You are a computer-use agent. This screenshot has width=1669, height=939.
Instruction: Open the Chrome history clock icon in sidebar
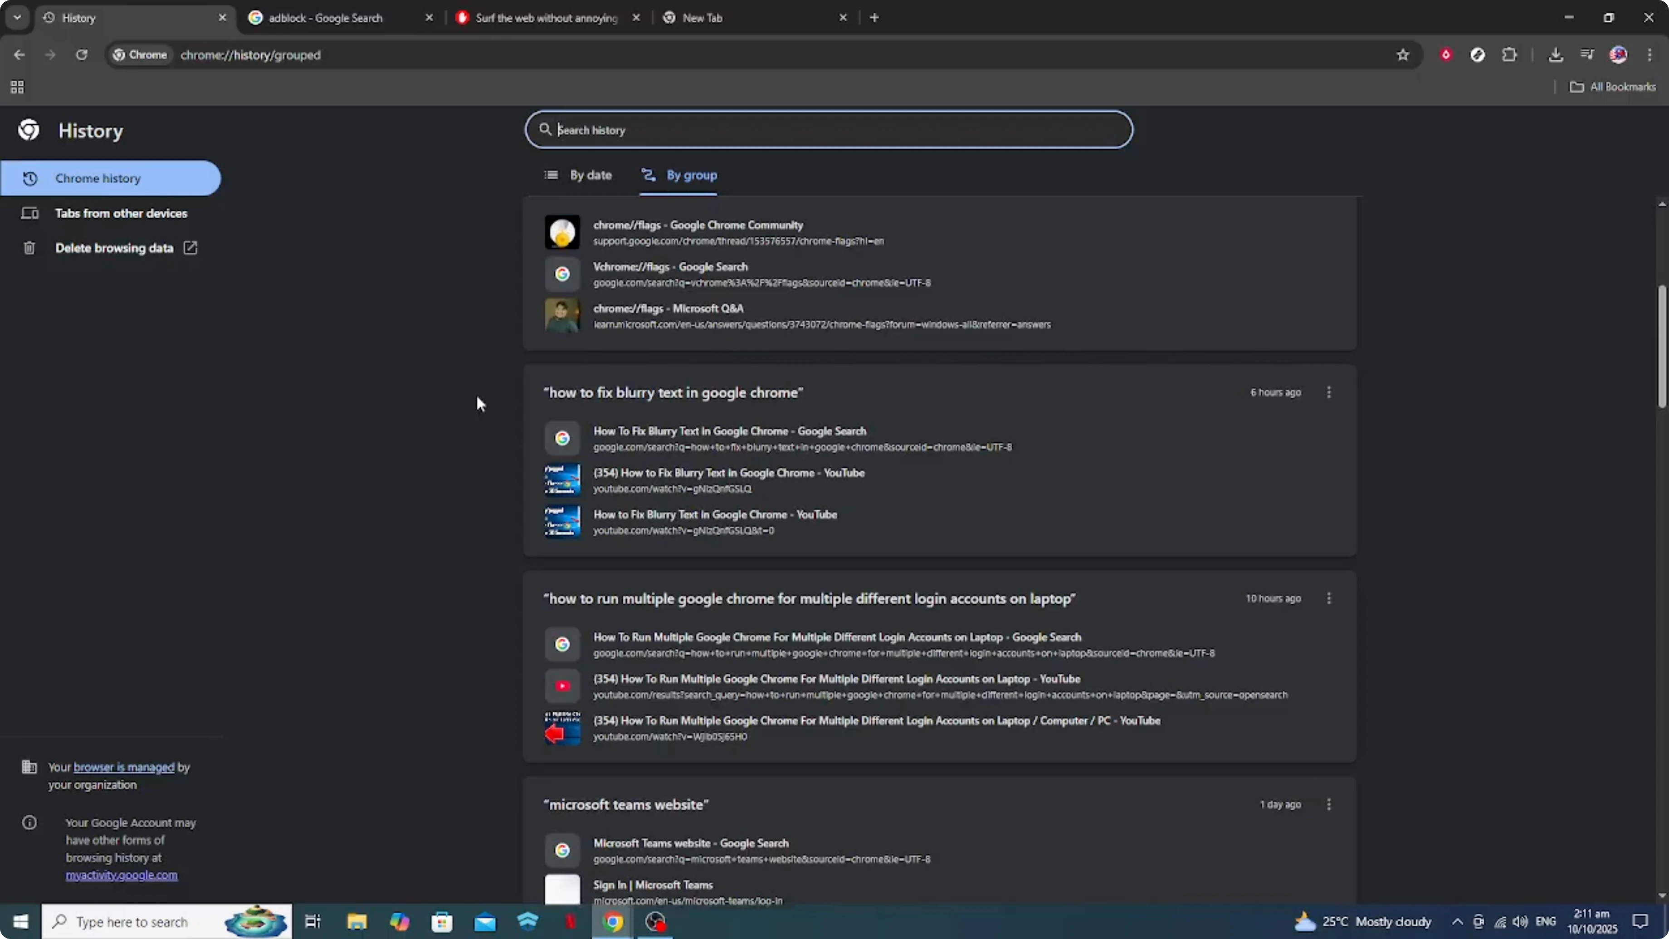coord(30,178)
